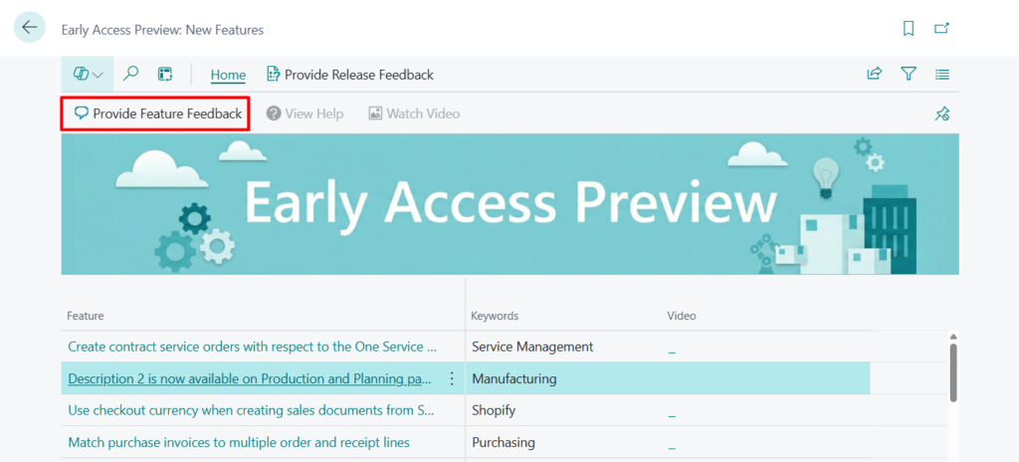
Task: Click the analysis view icon beside search
Action: [165, 74]
